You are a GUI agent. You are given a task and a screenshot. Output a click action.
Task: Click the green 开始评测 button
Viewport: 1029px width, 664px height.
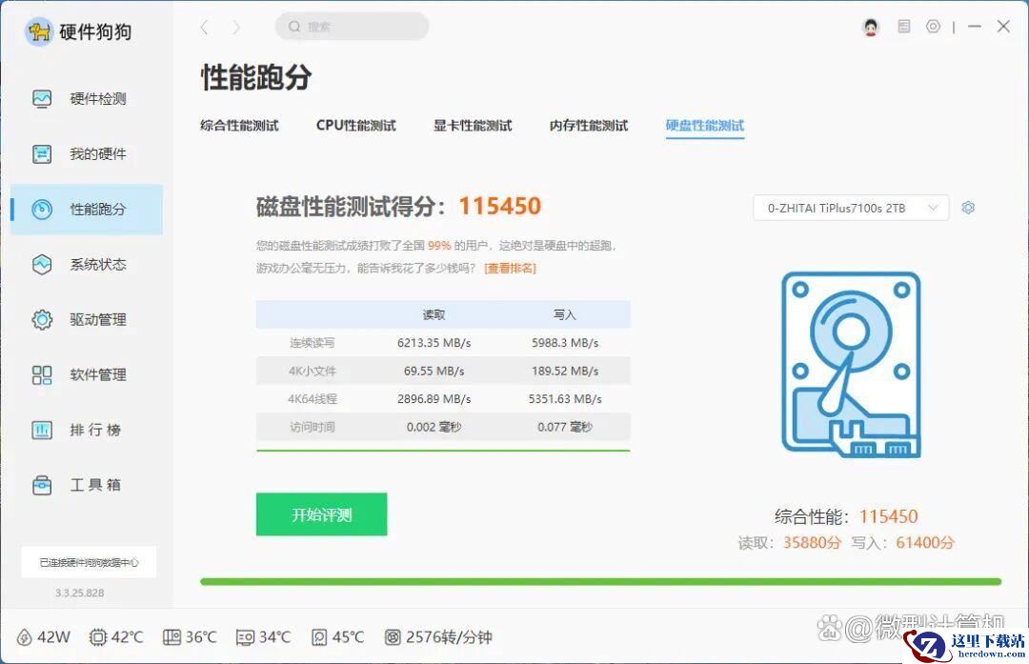click(321, 514)
